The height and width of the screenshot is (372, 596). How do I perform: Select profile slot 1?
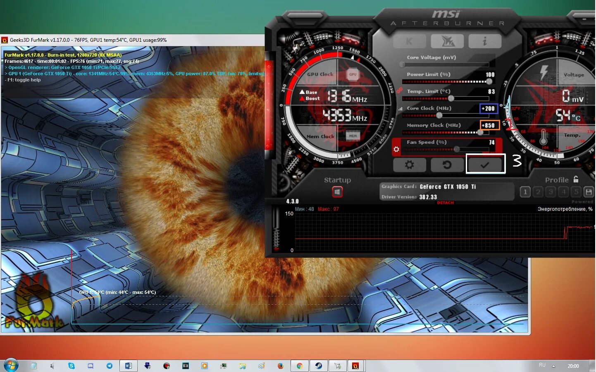(x=525, y=192)
